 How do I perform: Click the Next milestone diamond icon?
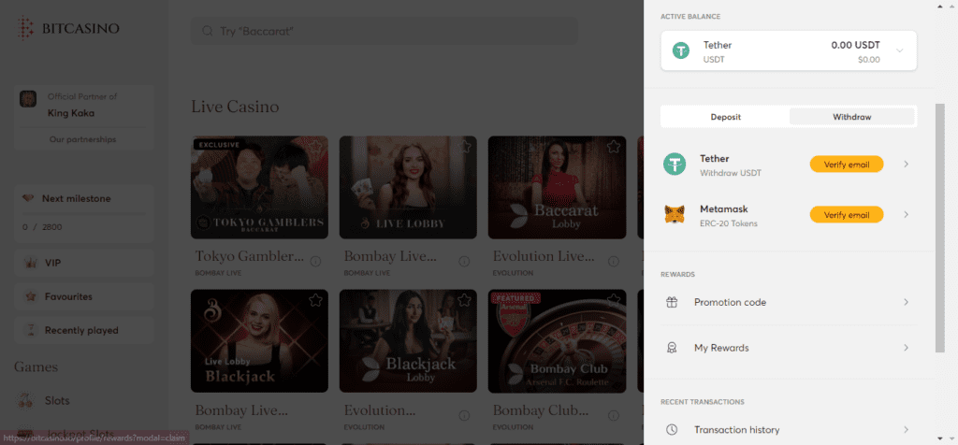point(29,198)
